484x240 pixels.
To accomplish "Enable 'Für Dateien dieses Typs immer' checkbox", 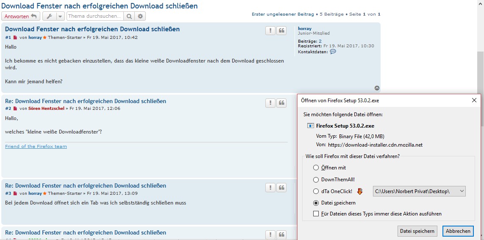I will coord(316,214).
